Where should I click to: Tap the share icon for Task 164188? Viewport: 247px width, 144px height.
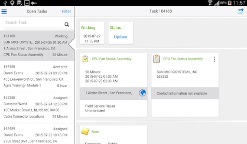(x=240, y=11)
